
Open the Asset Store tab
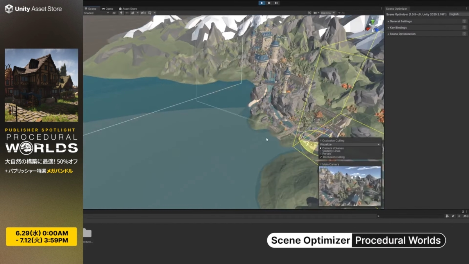tap(128, 9)
